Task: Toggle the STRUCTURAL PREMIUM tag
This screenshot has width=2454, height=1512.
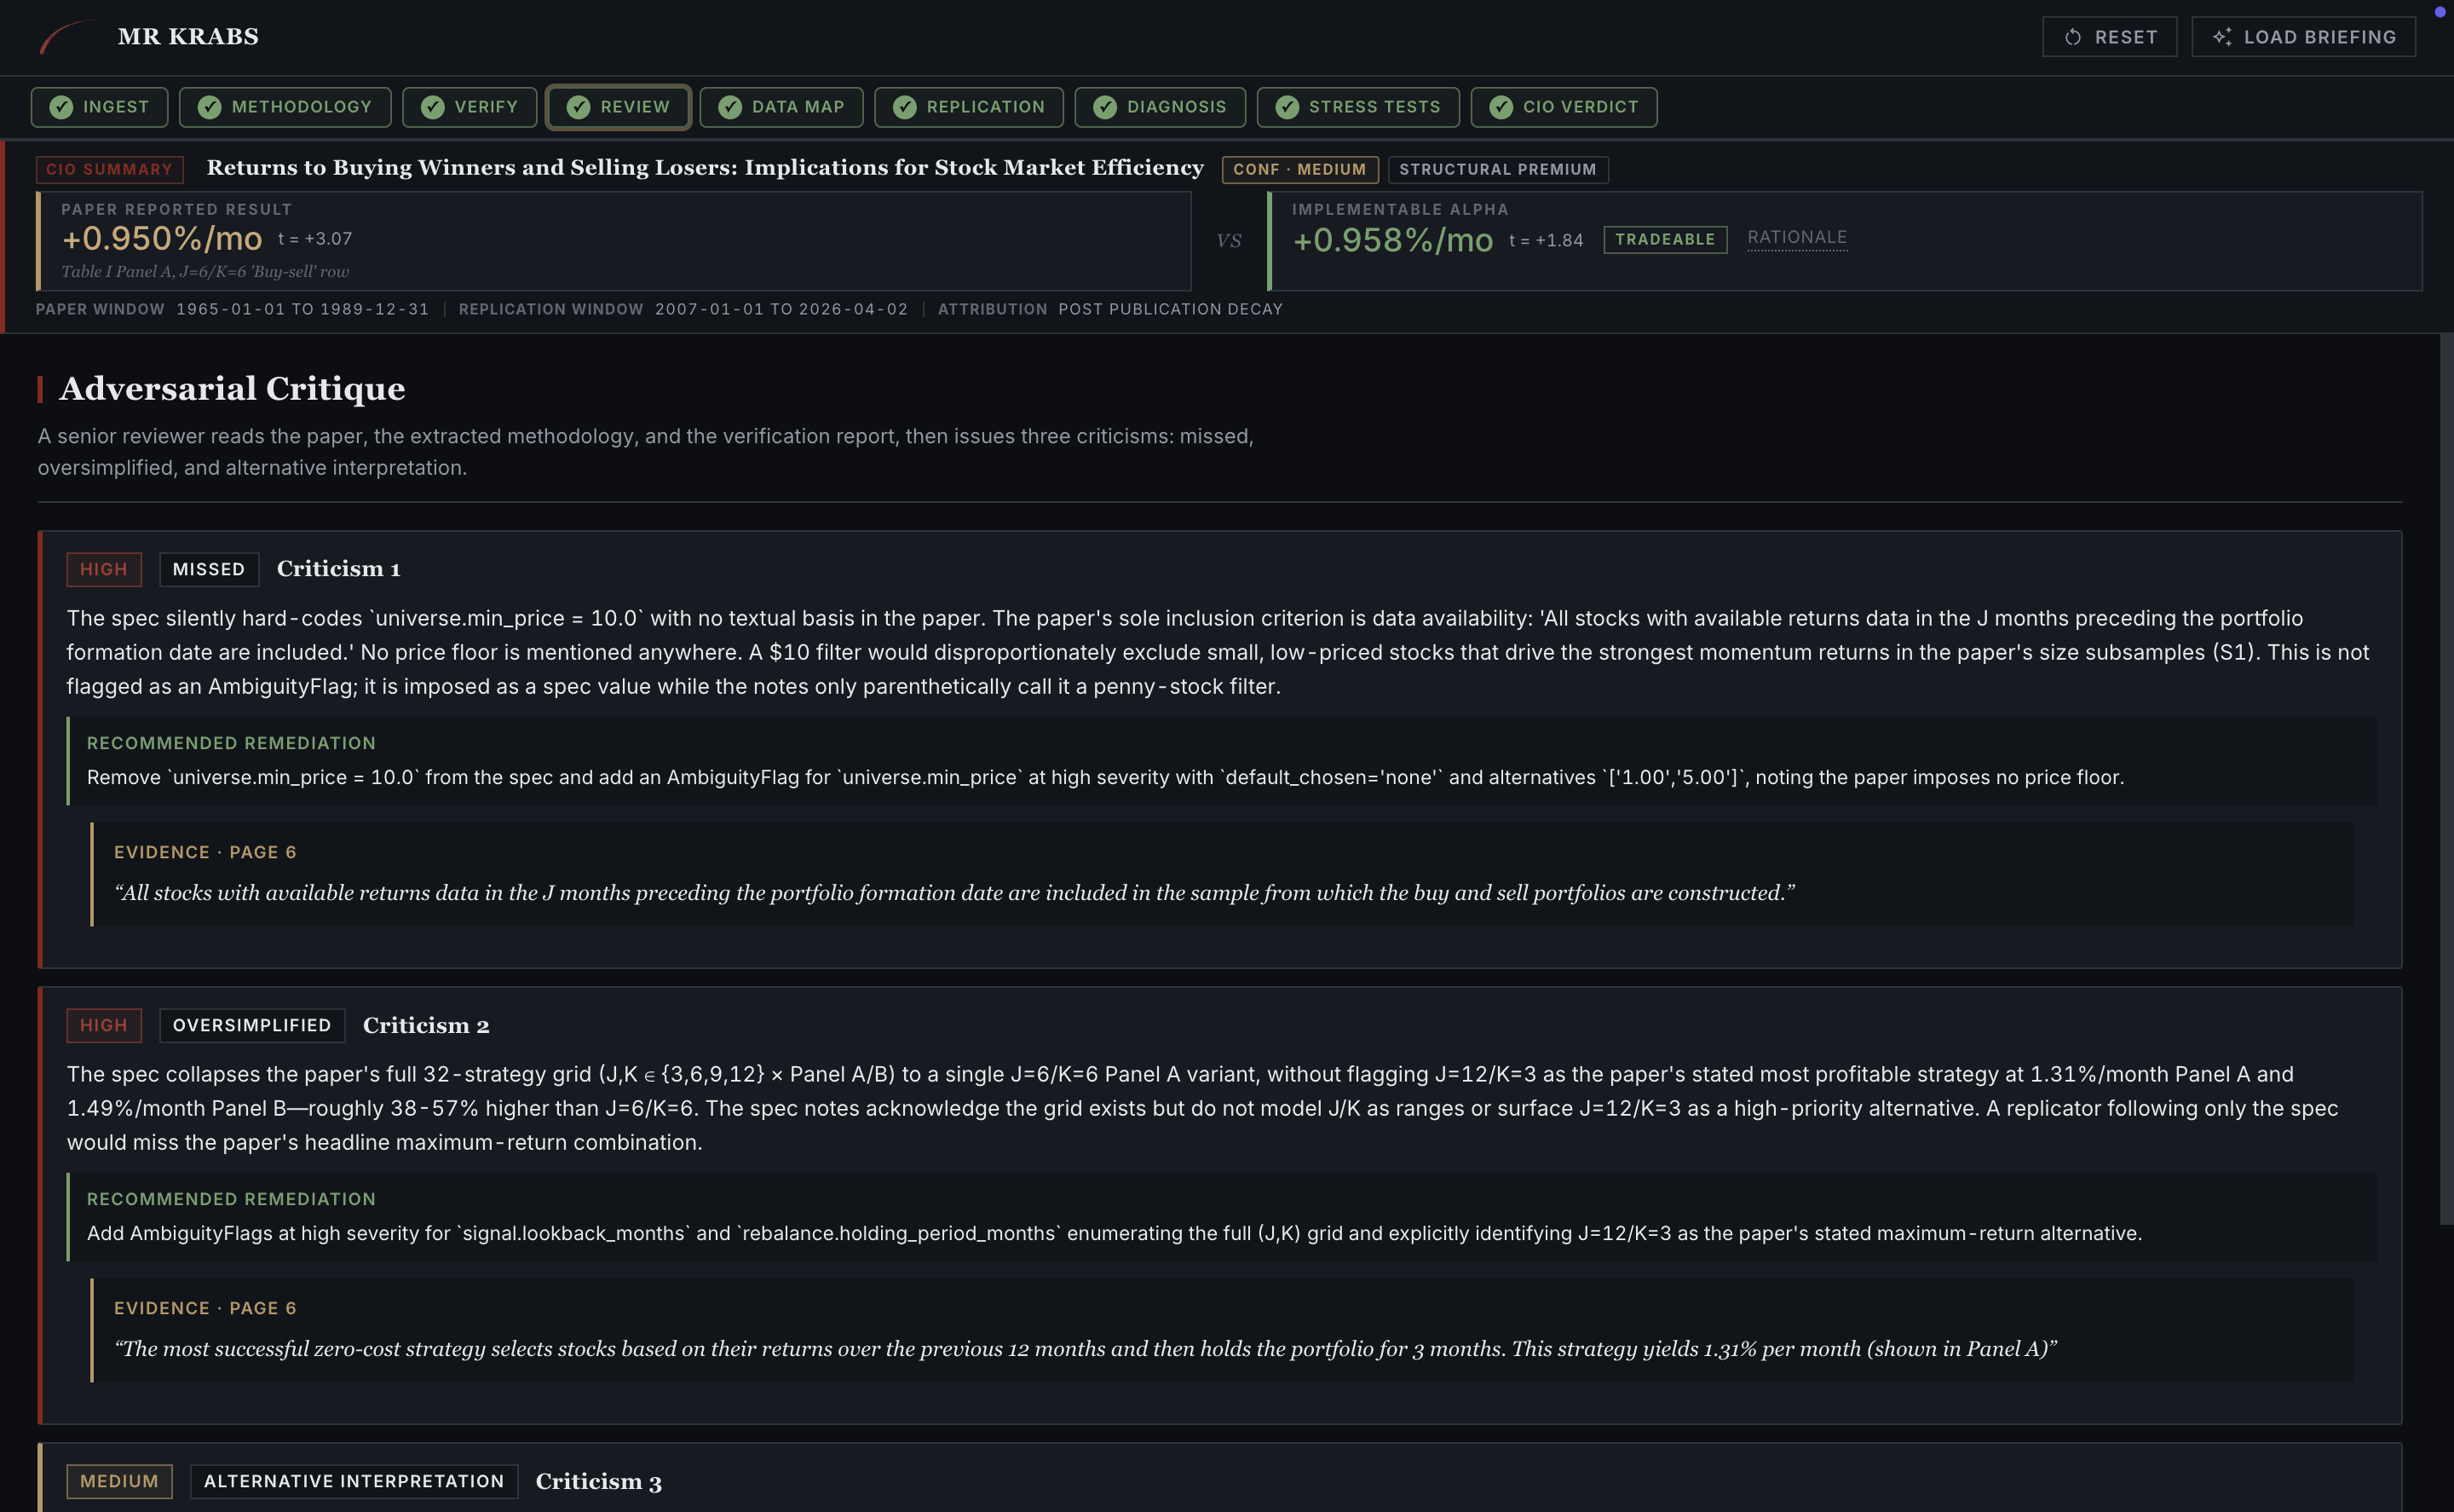Action: coord(1497,169)
